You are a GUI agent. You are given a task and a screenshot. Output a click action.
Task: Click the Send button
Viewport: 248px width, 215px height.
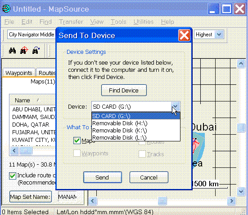pyautogui.click(x=103, y=177)
